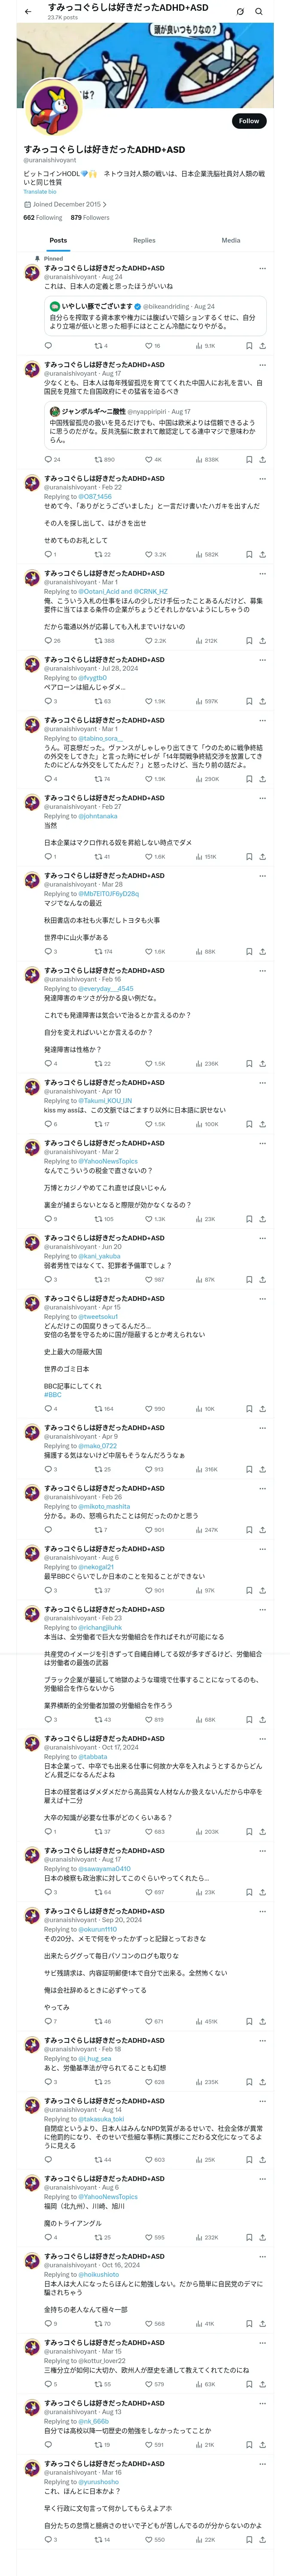Open the @bikeandriding quoted post
Screen dimensions: 290x2576
tap(155, 317)
